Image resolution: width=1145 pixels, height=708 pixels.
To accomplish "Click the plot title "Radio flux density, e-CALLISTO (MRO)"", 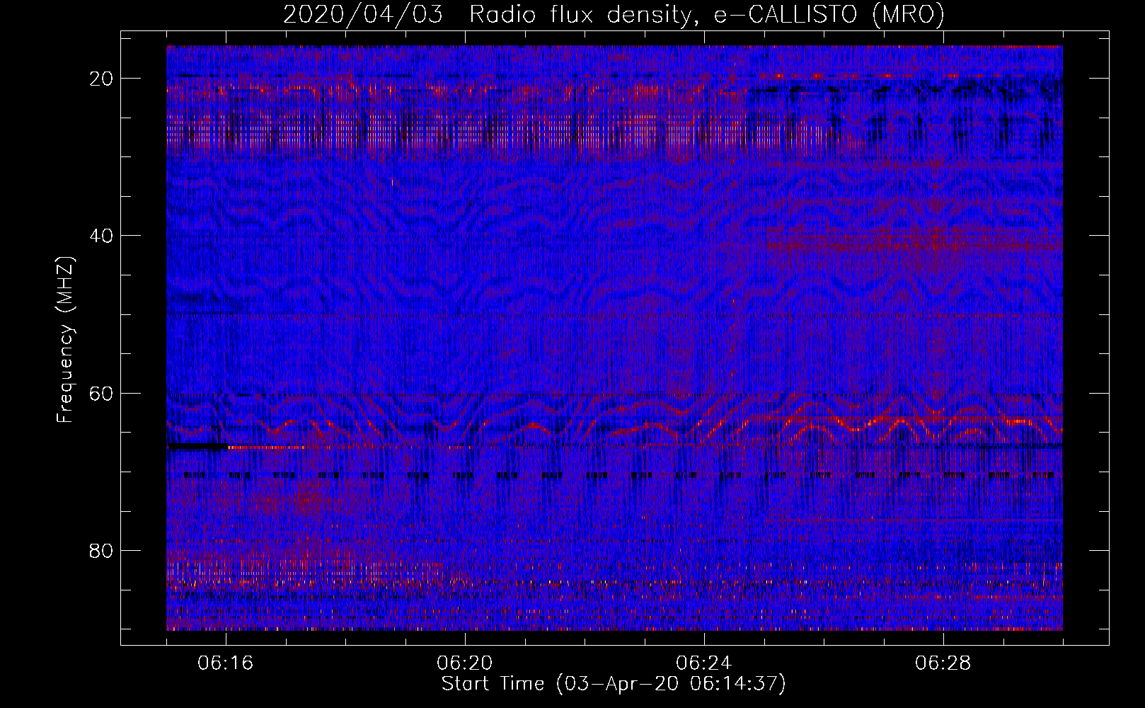I will (706, 14).
